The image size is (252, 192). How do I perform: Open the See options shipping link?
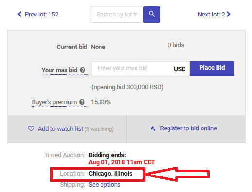pyautogui.click(x=104, y=185)
